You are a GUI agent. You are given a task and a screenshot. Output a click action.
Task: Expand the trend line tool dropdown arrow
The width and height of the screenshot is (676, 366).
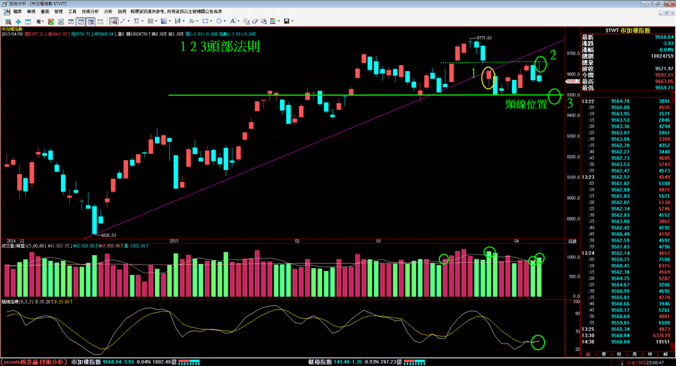point(129,21)
